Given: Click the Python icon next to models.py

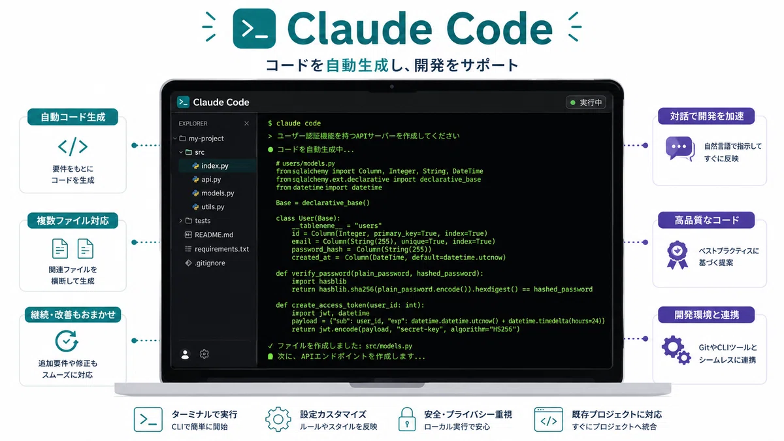Looking at the screenshot, I should click(195, 193).
